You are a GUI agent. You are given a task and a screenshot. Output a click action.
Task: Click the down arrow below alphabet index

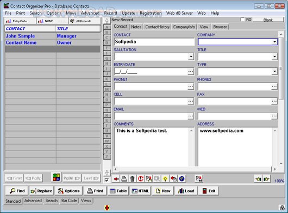click(107, 173)
